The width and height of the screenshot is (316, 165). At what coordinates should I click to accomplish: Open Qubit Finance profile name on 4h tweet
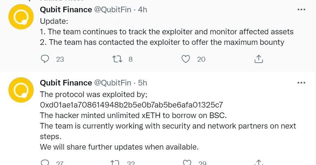point(66,10)
